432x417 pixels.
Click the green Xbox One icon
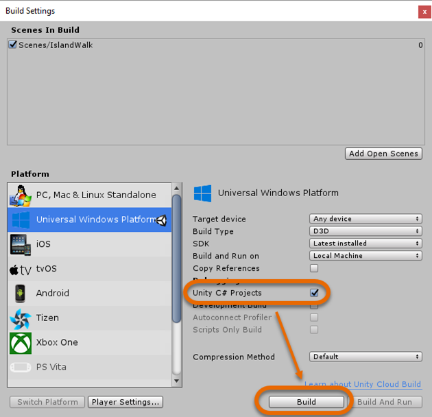point(21,343)
